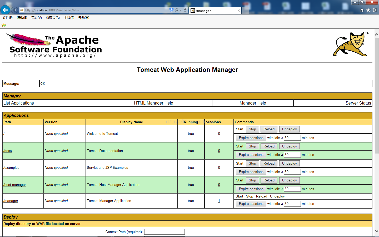The height and width of the screenshot is (237, 379).
Task: Open the Manager Help link
Action: (x=253, y=103)
